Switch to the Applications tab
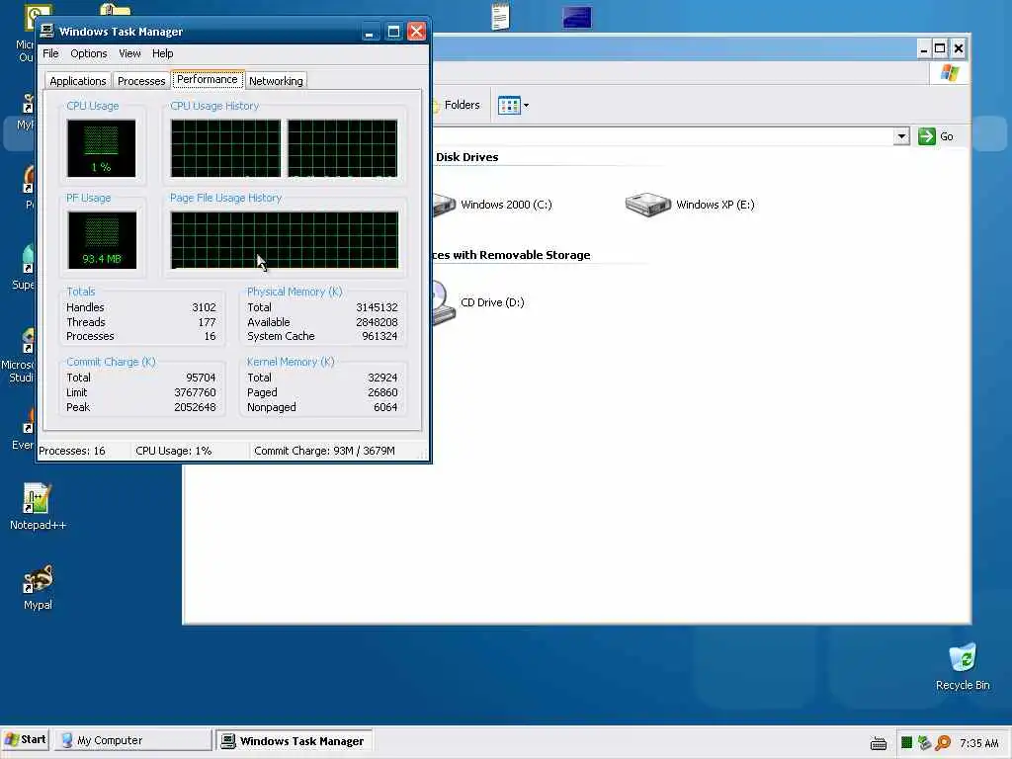Viewport: 1012px width, 759px height. click(x=77, y=81)
